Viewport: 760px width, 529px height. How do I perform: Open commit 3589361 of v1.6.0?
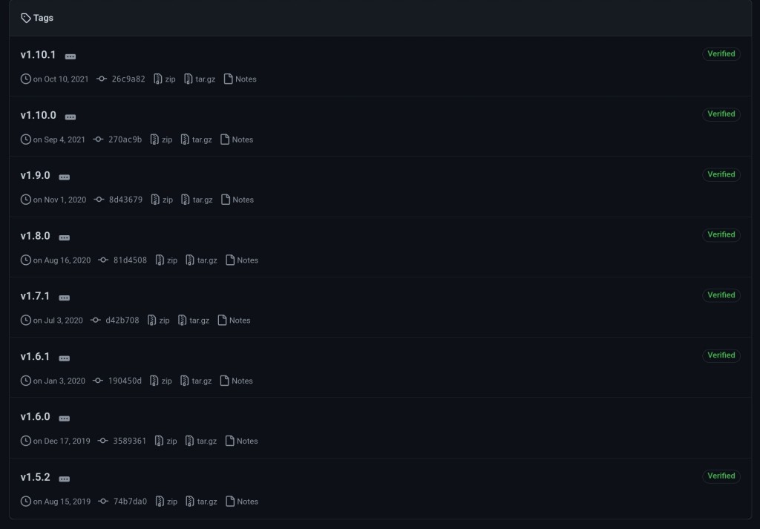pyautogui.click(x=129, y=441)
